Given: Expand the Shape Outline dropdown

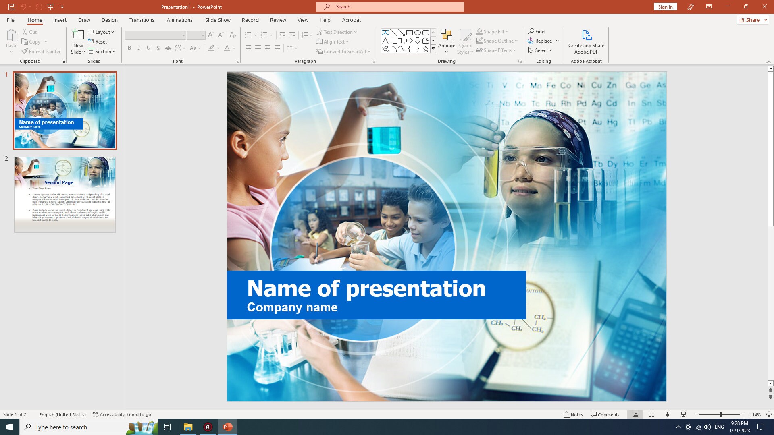Looking at the screenshot, I should [517, 41].
